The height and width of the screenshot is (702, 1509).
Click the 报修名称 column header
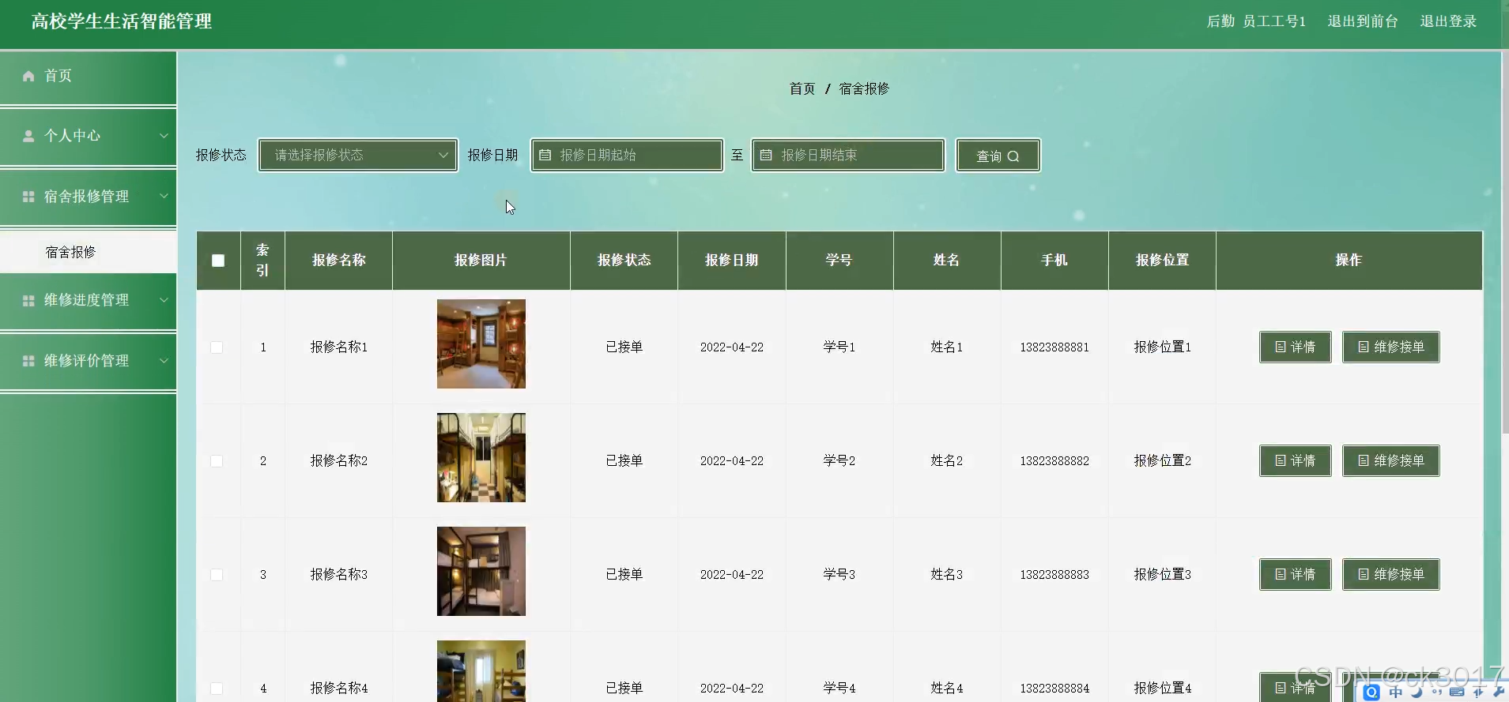click(x=338, y=260)
